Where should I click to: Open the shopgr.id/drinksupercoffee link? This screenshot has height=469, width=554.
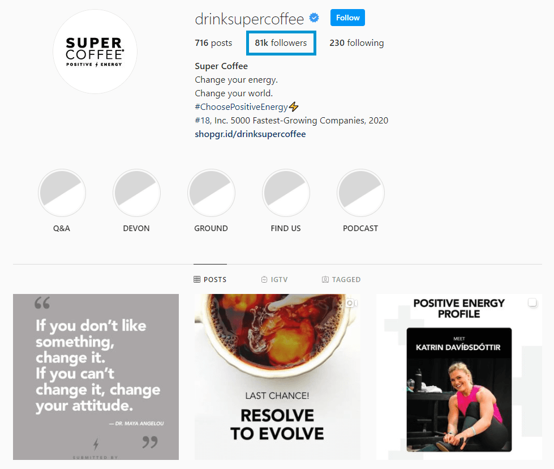pos(250,134)
